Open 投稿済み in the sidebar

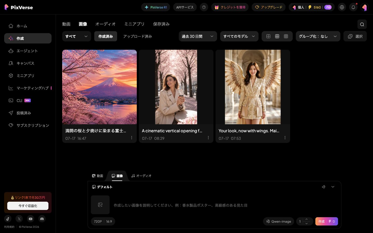pos(28,113)
